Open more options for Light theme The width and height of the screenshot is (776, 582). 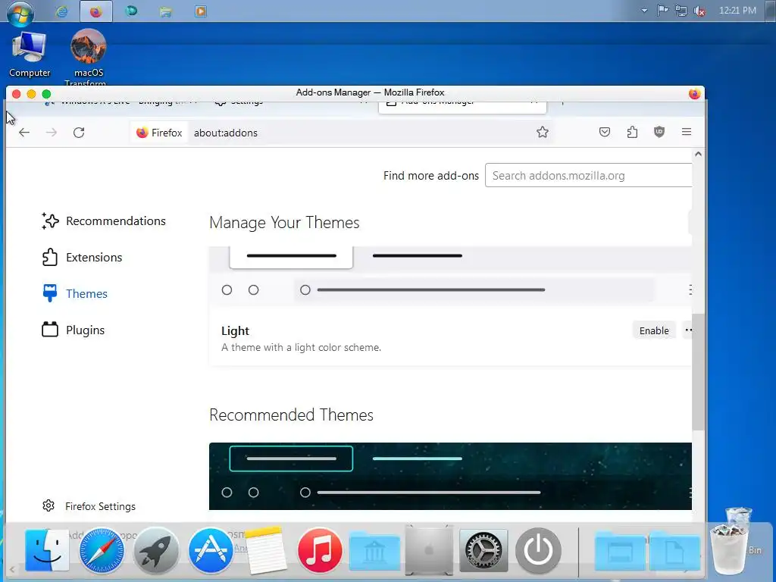(688, 330)
